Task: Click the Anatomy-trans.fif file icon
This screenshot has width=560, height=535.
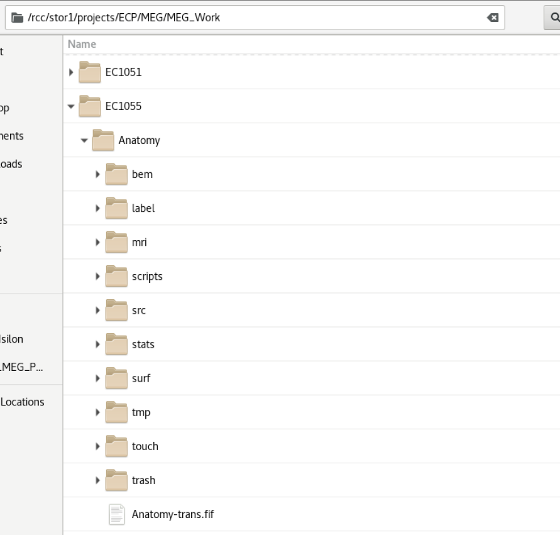Action: click(x=116, y=514)
